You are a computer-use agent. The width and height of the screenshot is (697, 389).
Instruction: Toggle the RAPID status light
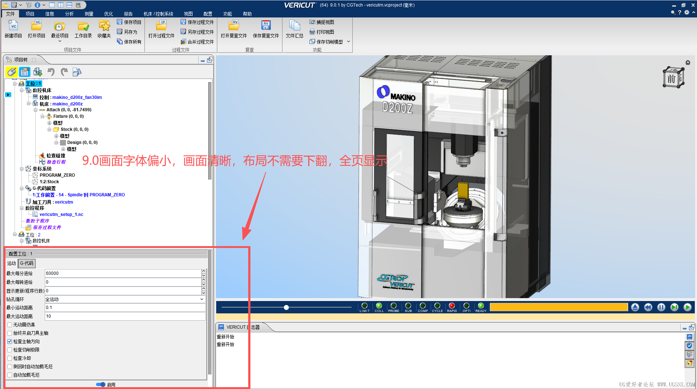pyautogui.click(x=452, y=306)
